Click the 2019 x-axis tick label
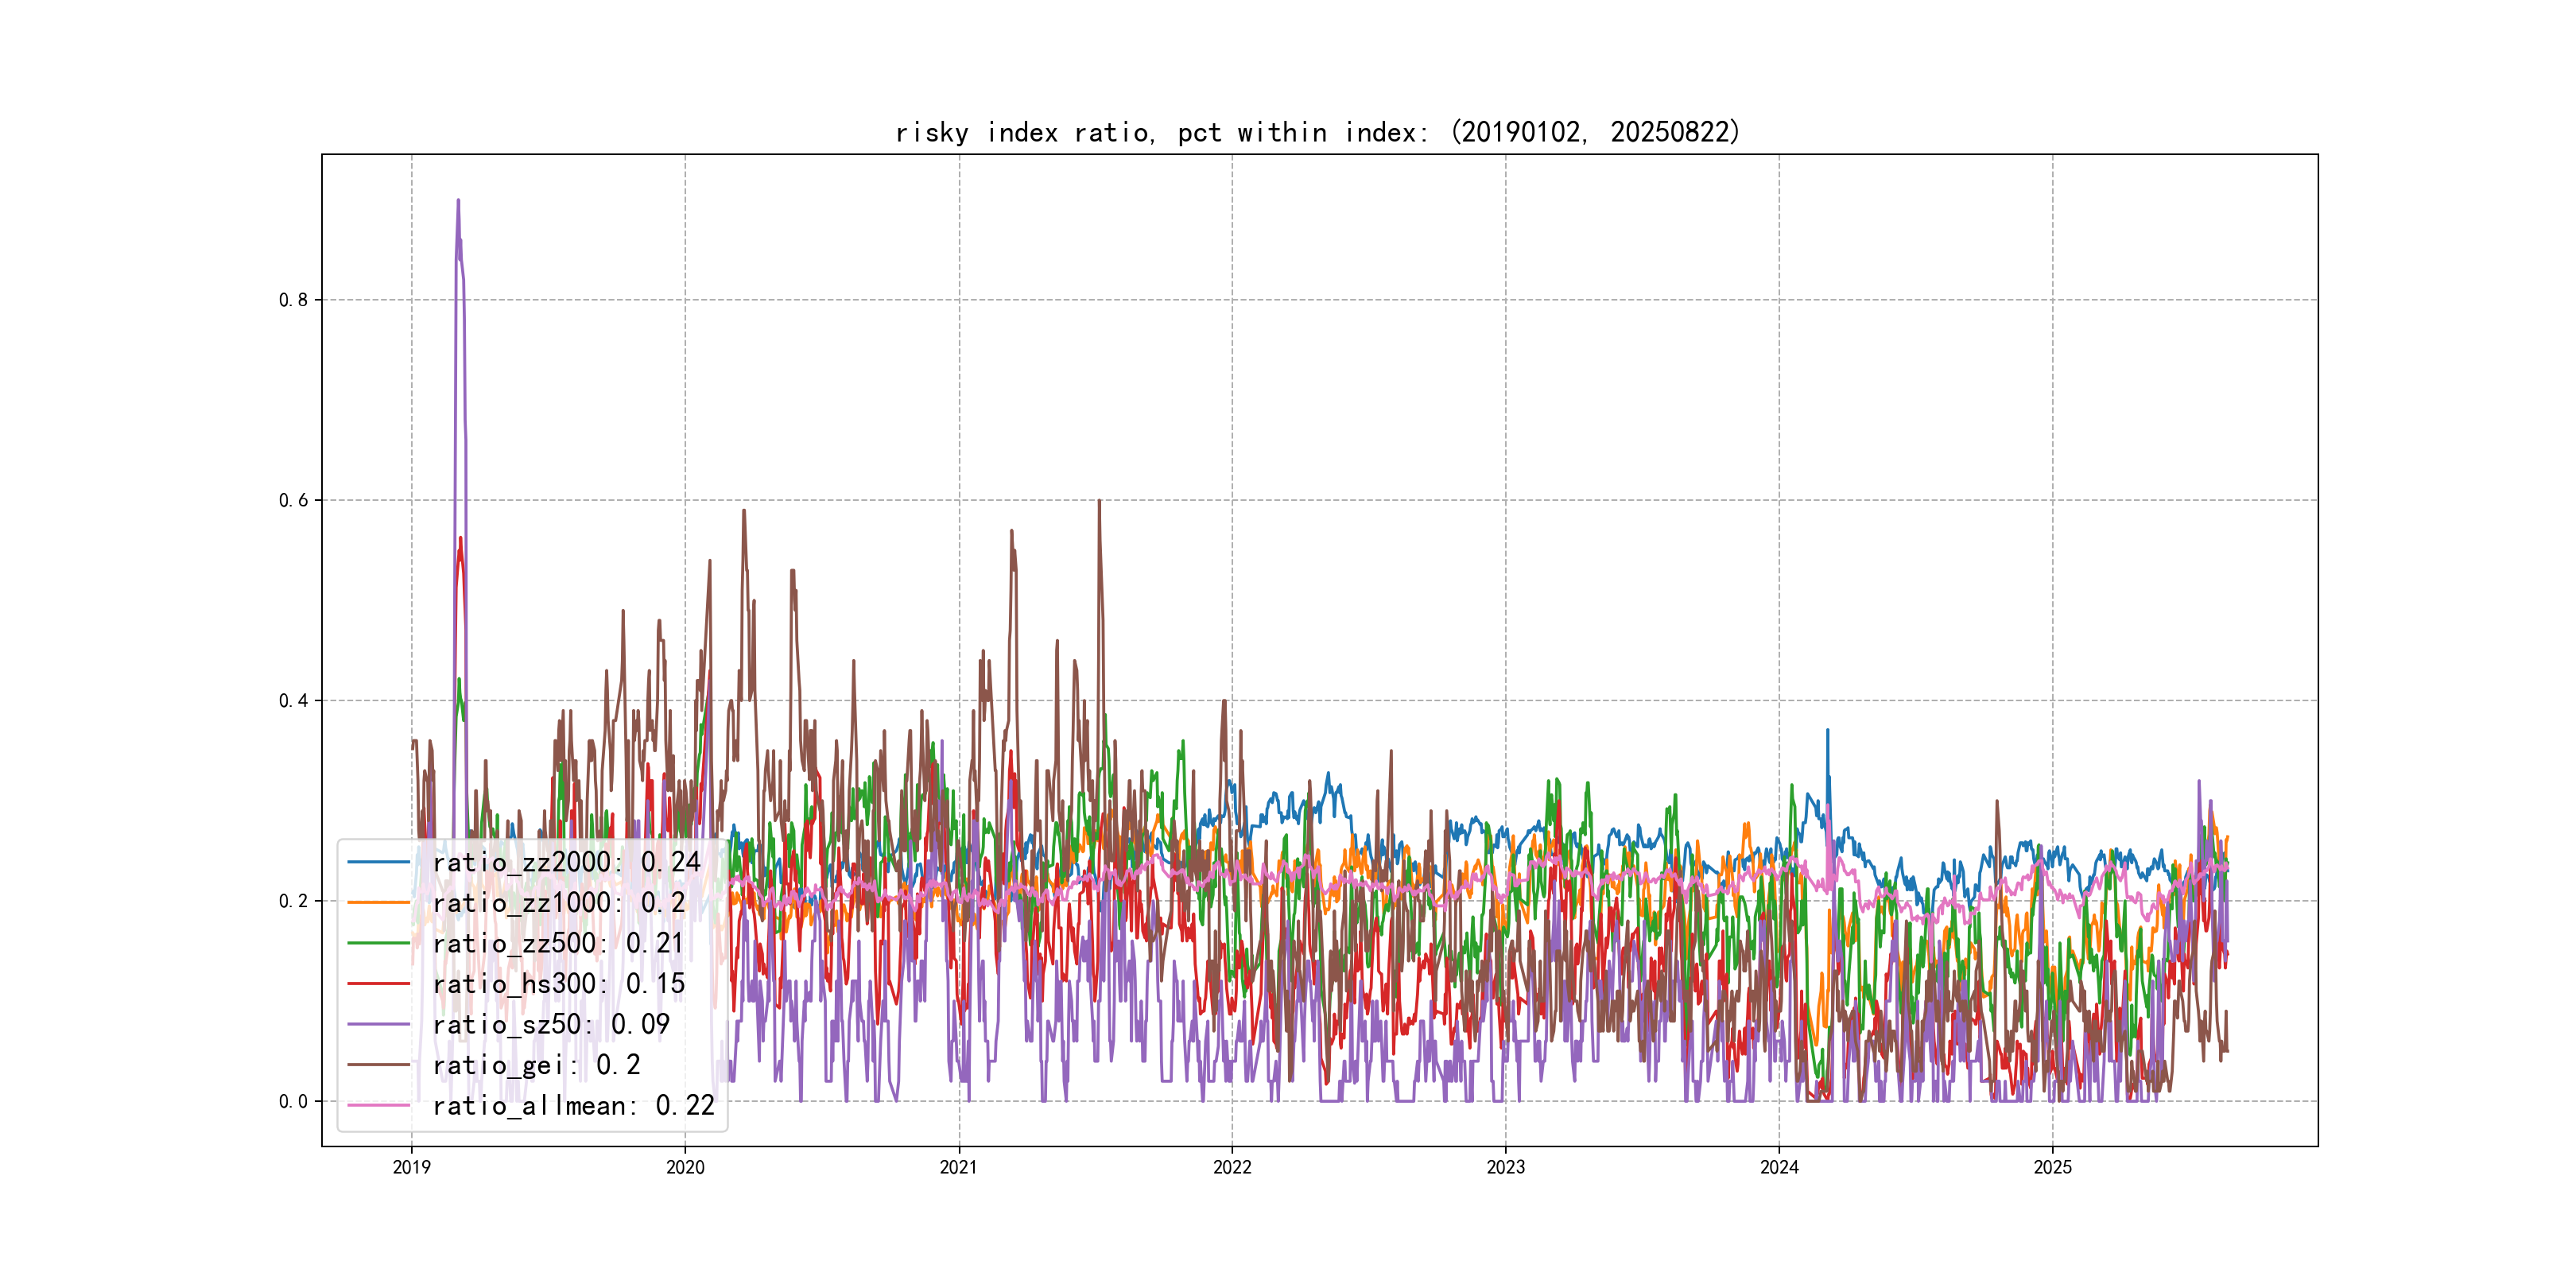 411,1167
